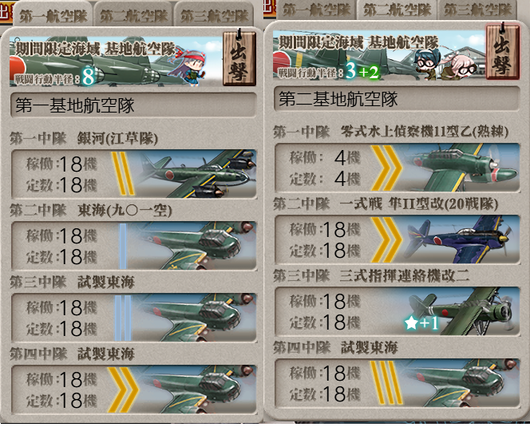Select the 零式水上偵察機11型乙(熟練) seaplane image
Image resolution: width=530 pixels, height=427 pixels.
click(x=460, y=168)
